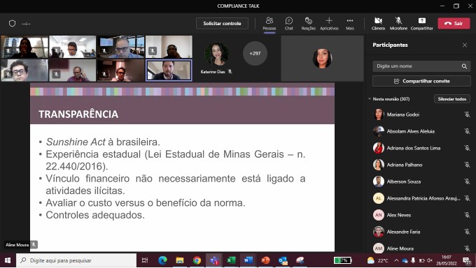Click Katarine Dias video avatar
Viewport: 476px width, 268px height.
pos(216,54)
